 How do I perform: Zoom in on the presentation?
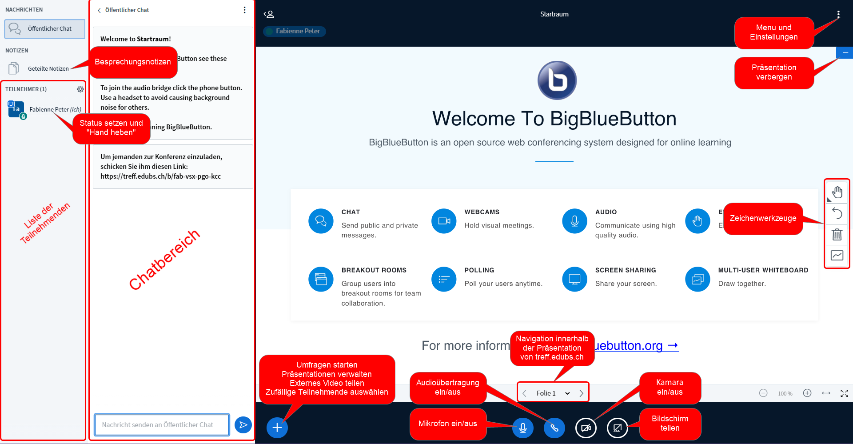807,393
